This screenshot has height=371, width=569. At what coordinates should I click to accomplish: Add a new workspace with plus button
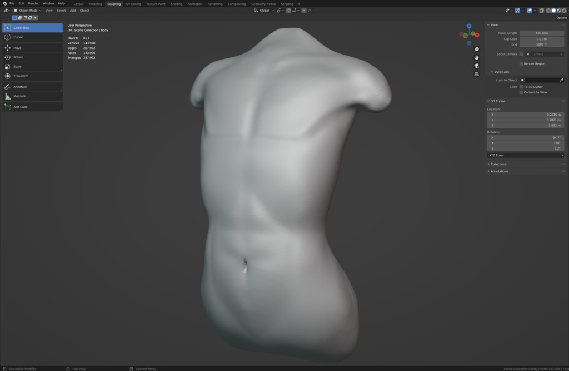point(299,4)
